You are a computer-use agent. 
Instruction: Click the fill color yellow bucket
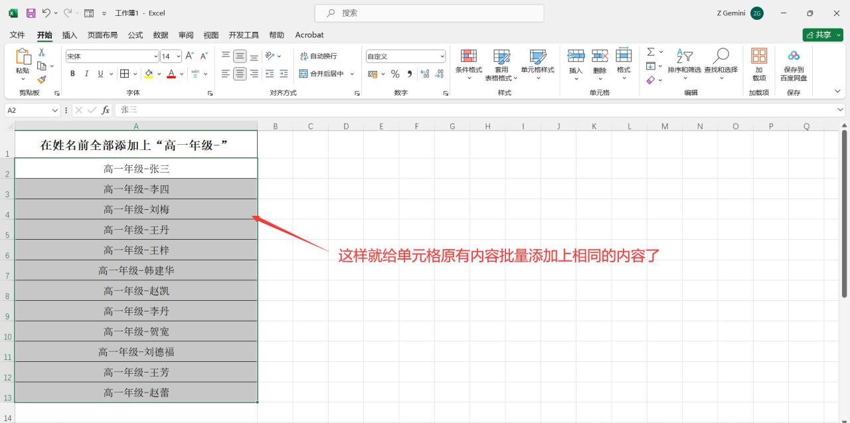pyautogui.click(x=149, y=74)
